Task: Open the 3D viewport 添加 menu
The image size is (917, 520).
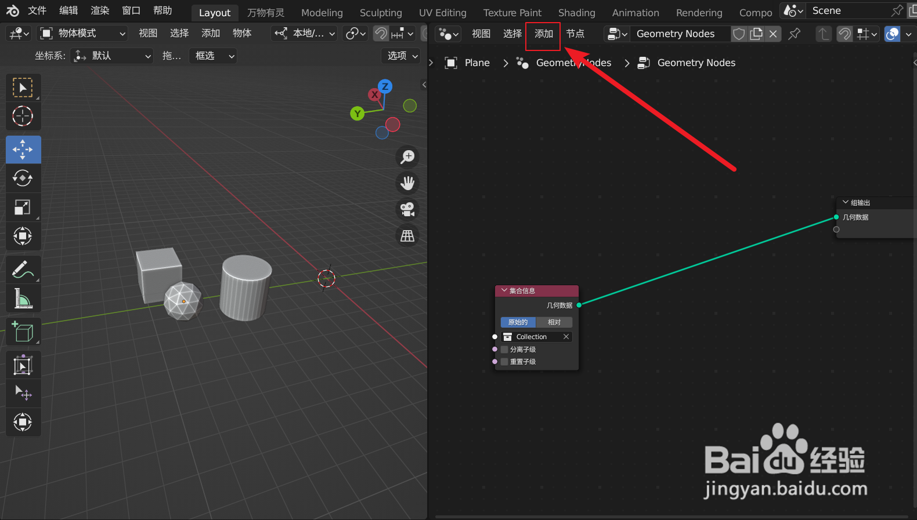Action: click(211, 34)
